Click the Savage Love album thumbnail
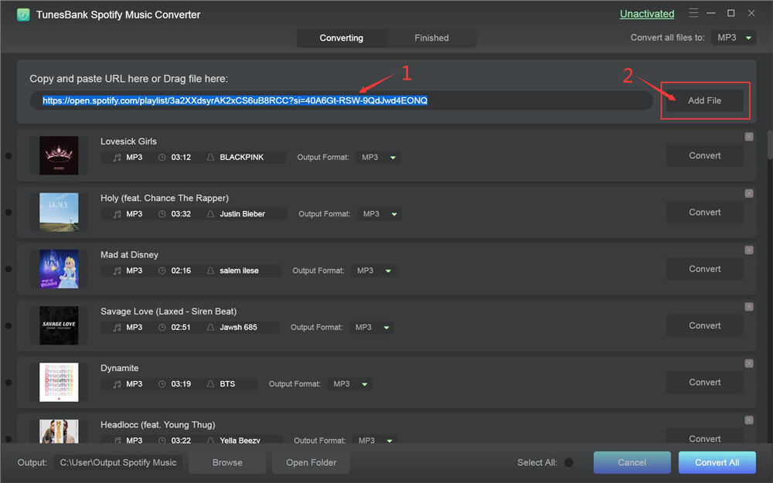This screenshot has width=773, height=483. click(x=59, y=326)
